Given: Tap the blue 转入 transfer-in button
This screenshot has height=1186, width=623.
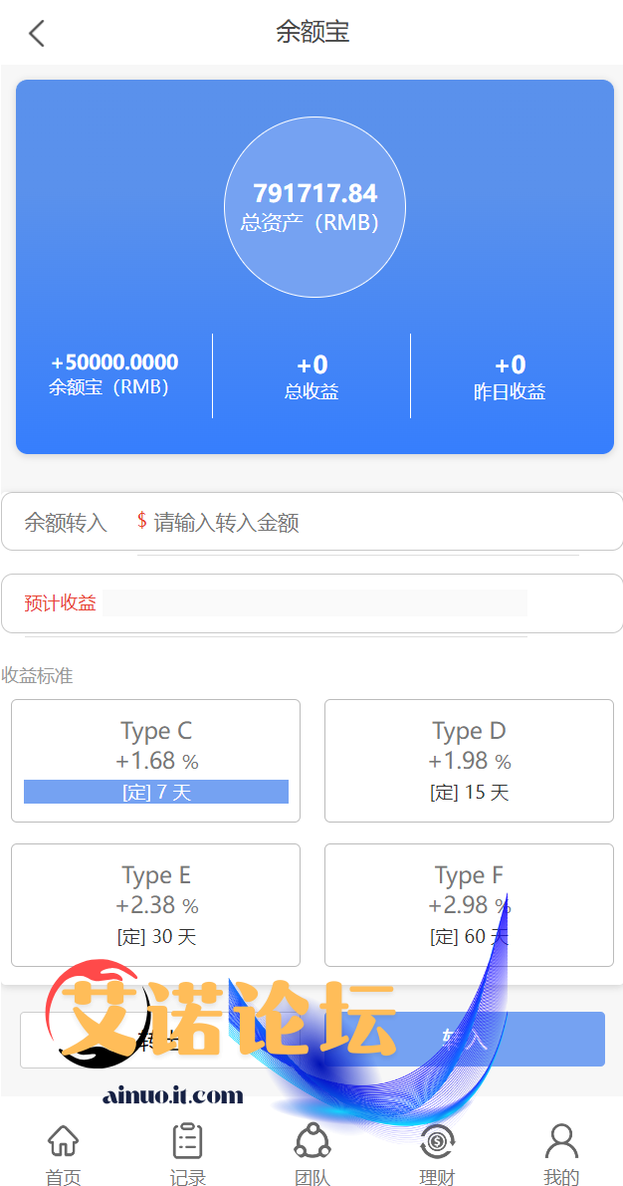Looking at the screenshot, I should pos(464,1040).
